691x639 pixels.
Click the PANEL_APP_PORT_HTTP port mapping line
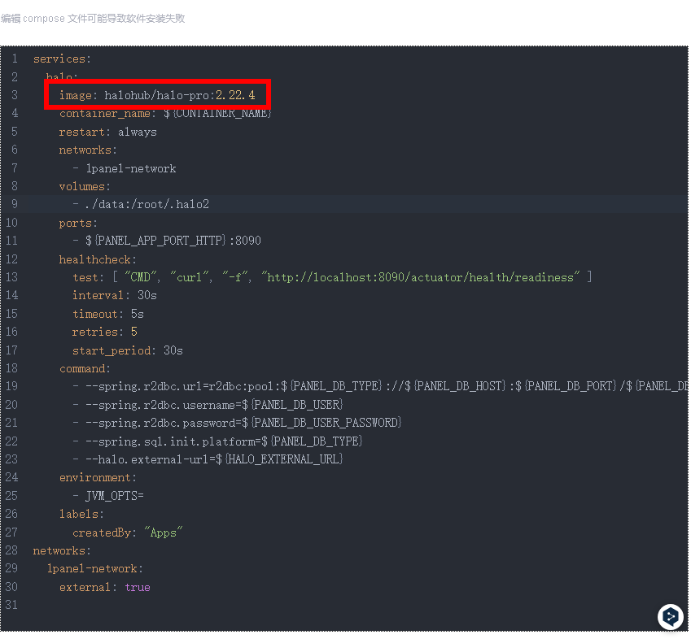tap(173, 241)
